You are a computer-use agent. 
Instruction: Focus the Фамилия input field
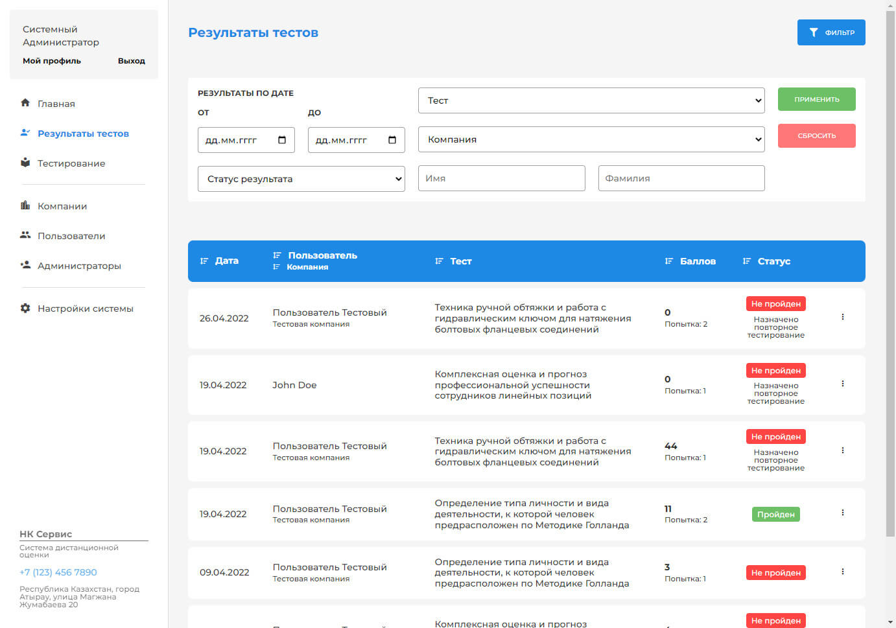point(681,178)
